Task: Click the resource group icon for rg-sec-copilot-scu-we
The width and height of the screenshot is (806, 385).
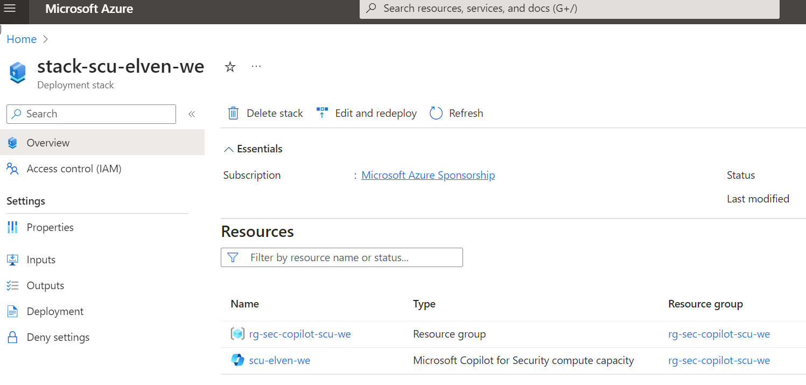Action: coord(237,334)
